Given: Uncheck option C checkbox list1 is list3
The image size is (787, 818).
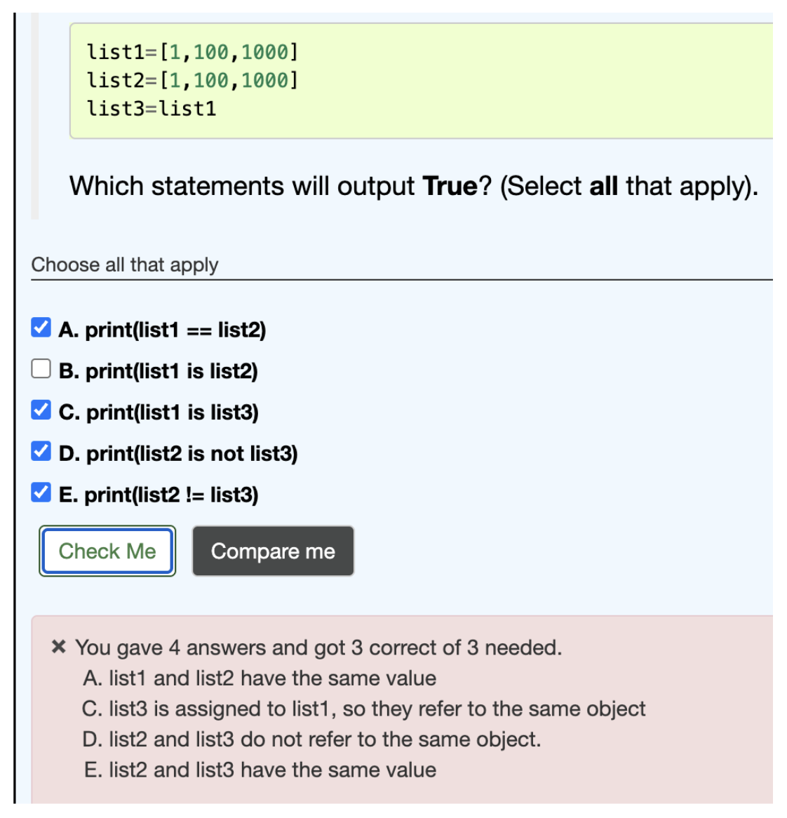Looking at the screenshot, I should 41,410.
